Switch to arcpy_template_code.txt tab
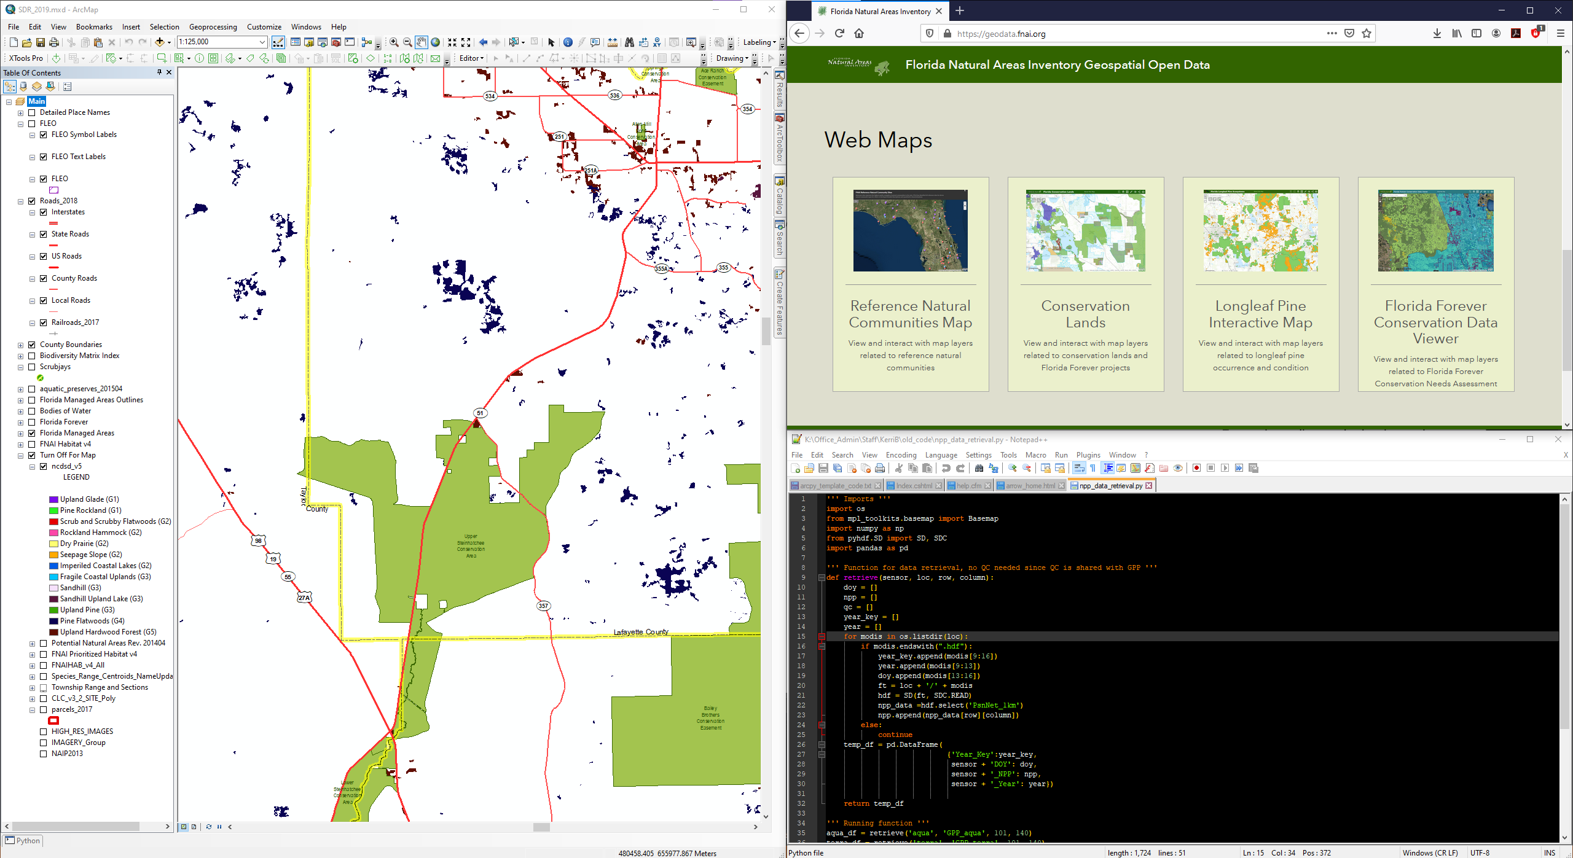1573x858 pixels. click(836, 486)
